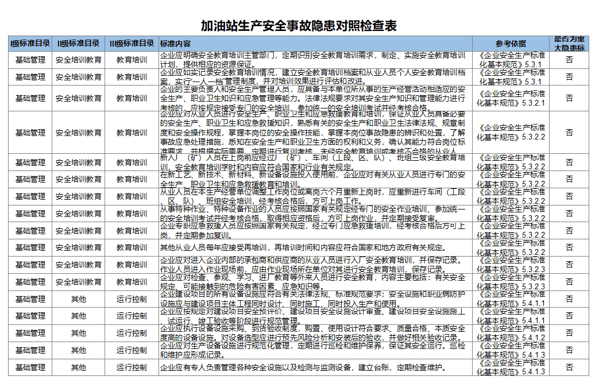Select the cell starting 企业应有专人负责管理各种安全设施
This screenshot has width=599, height=384.
click(315, 367)
